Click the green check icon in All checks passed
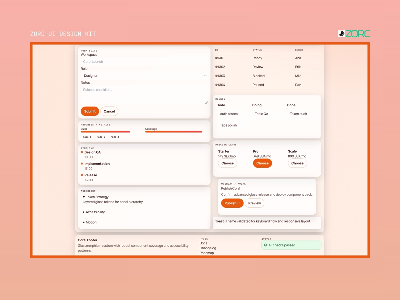Screen dimensions: 400x300 (265, 245)
